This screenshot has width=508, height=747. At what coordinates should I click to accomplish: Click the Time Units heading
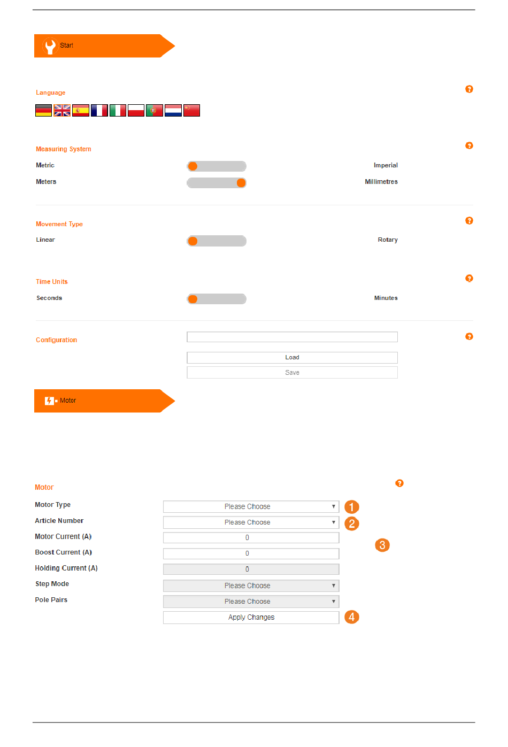tap(52, 282)
